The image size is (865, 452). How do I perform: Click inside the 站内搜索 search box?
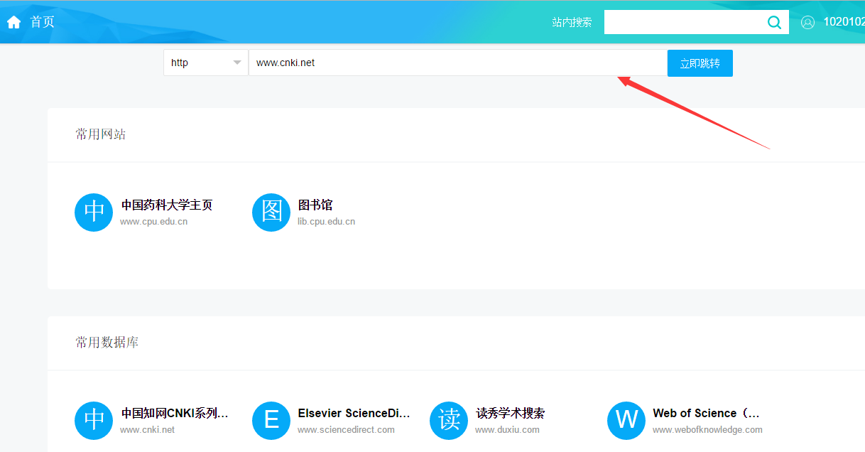(x=683, y=22)
